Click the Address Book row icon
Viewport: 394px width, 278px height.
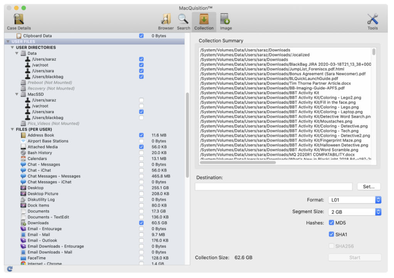(x=24, y=135)
